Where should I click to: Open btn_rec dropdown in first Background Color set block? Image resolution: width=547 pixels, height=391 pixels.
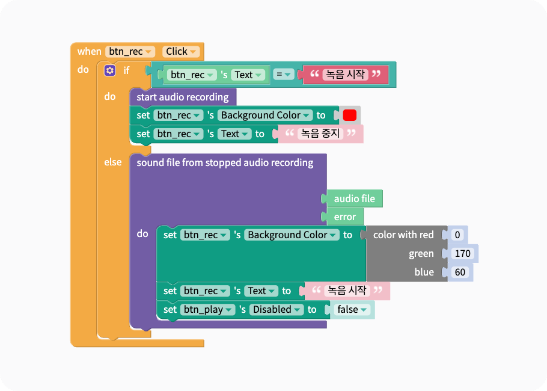point(179,115)
